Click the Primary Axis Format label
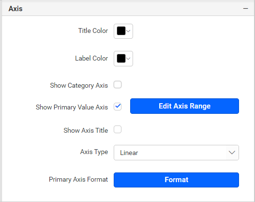The height and width of the screenshot is (202, 255). click(78, 180)
